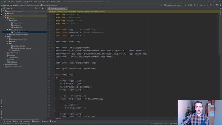The height and width of the screenshot is (125, 222).
Task: Open the Navigate menu
Action: click(18, 2)
